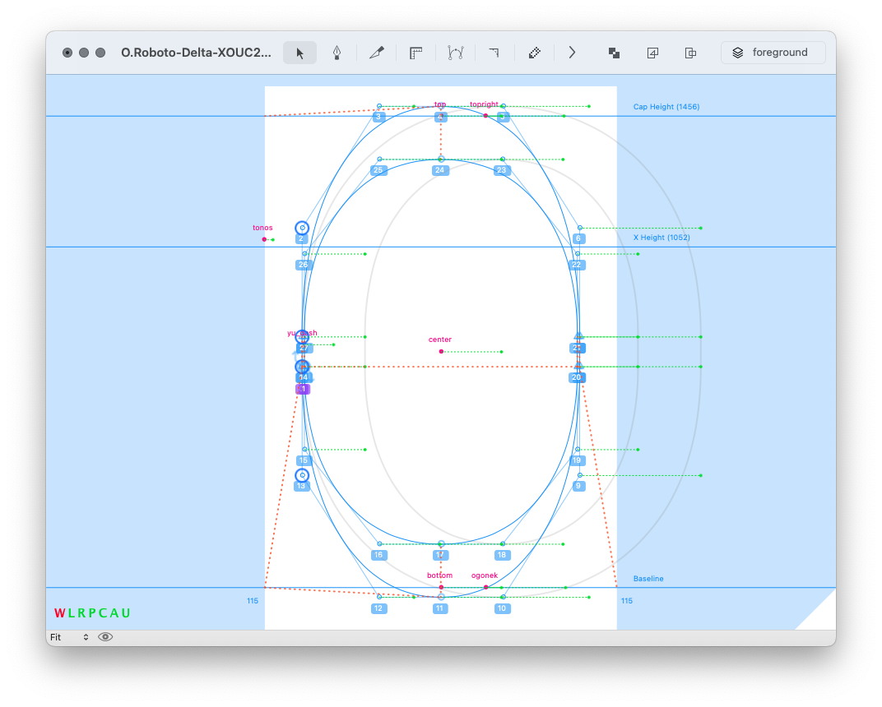Choose the Knife slice tool
The height and width of the screenshot is (707, 882).
tap(376, 53)
